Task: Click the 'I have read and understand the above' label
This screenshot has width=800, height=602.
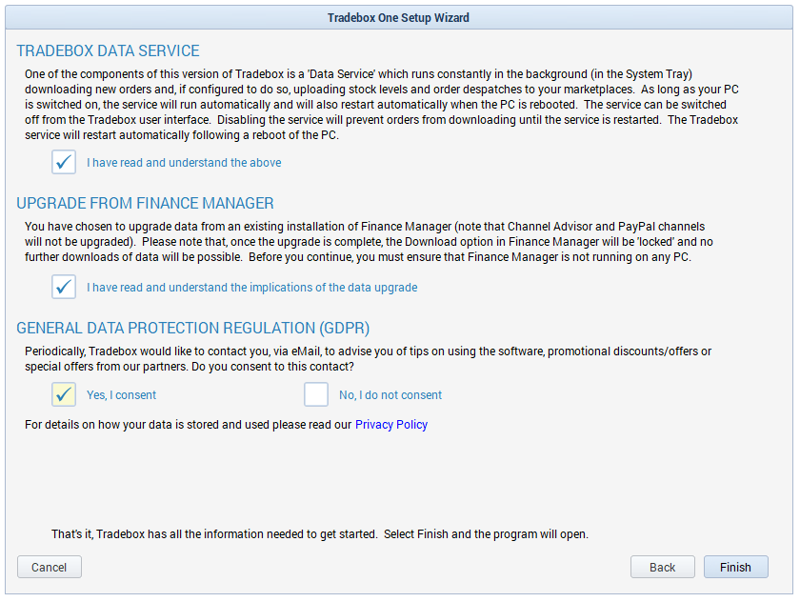Action: click(184, 163)
